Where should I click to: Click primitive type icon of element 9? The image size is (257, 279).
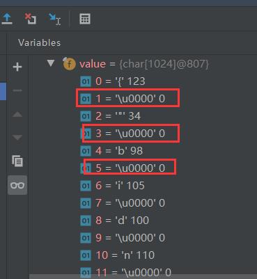coord(86,238)
